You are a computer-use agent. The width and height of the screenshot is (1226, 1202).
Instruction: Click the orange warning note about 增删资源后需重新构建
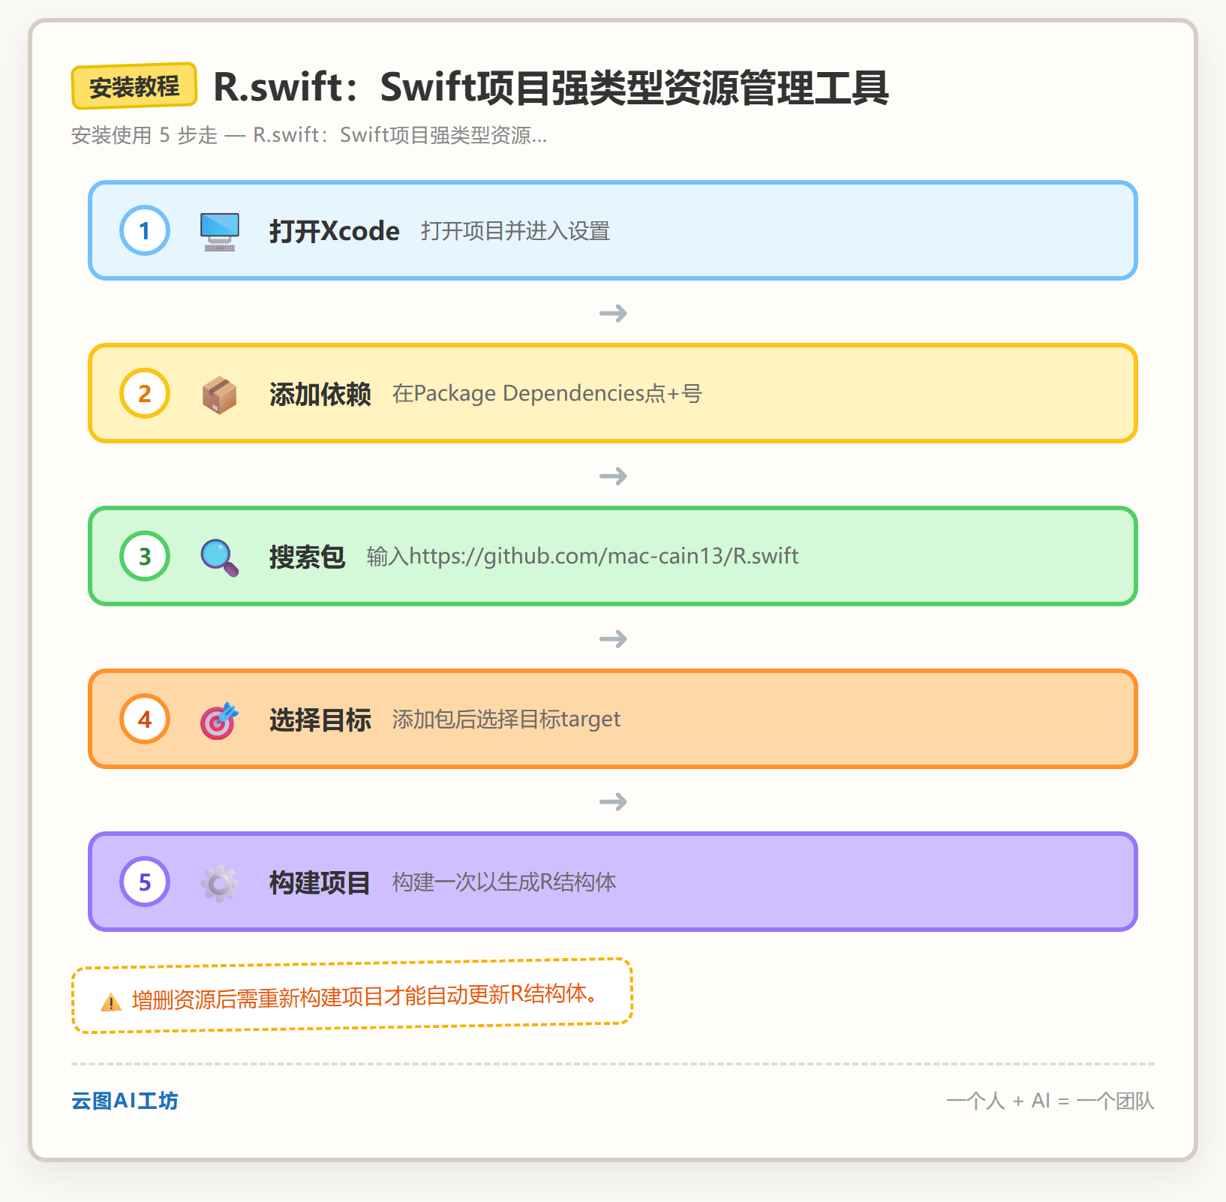[x=353, y=996]
